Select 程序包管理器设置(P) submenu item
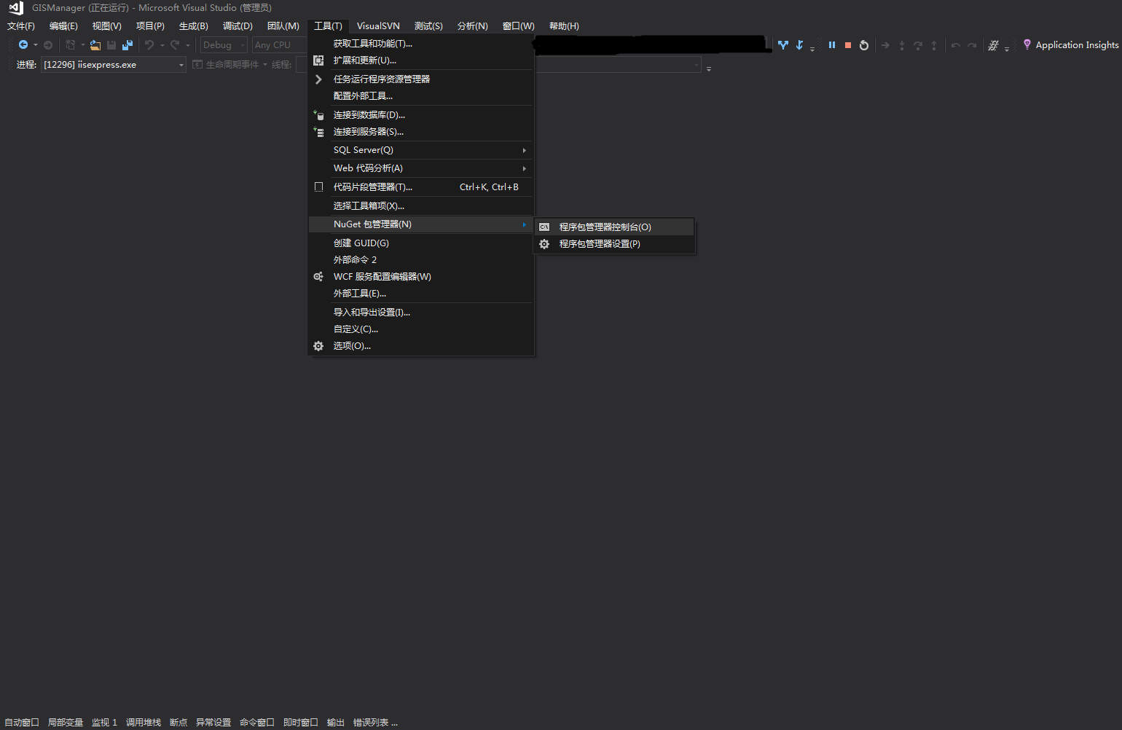 coord(614,244)
